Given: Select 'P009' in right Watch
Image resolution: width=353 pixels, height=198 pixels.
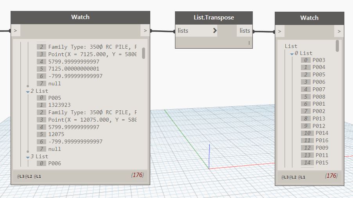Looking at the screenshot, I should (x=322, y=148).
